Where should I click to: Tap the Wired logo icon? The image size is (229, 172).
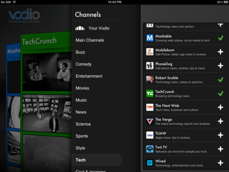click(x=150, y=163)
